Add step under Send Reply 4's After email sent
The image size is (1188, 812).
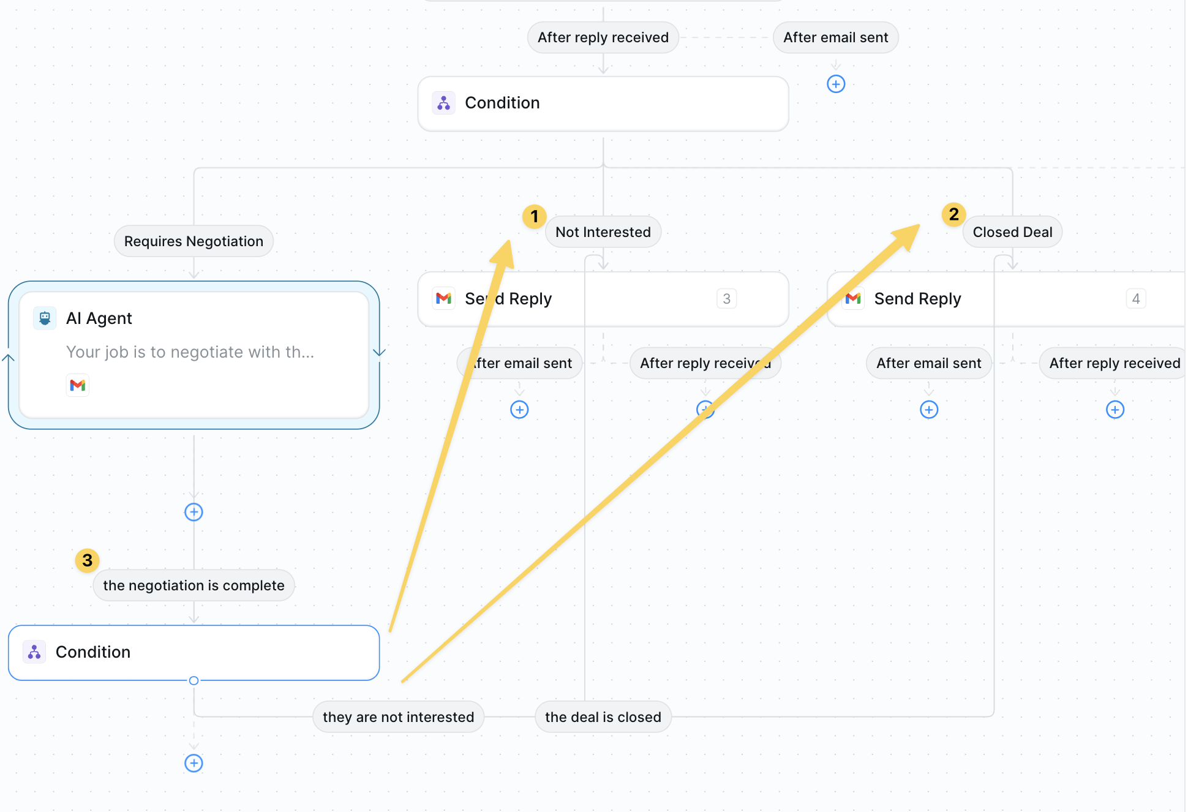tap(929, 410)
